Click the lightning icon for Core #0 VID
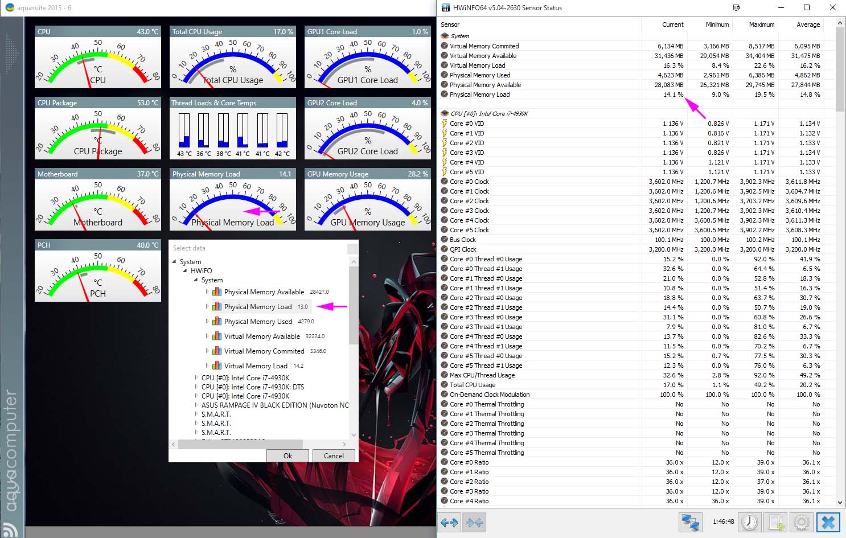 click(444, 124)
